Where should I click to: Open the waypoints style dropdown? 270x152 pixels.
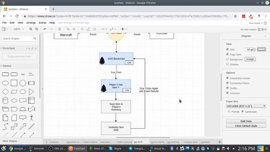pyautogui.click(x=113, y=29)
